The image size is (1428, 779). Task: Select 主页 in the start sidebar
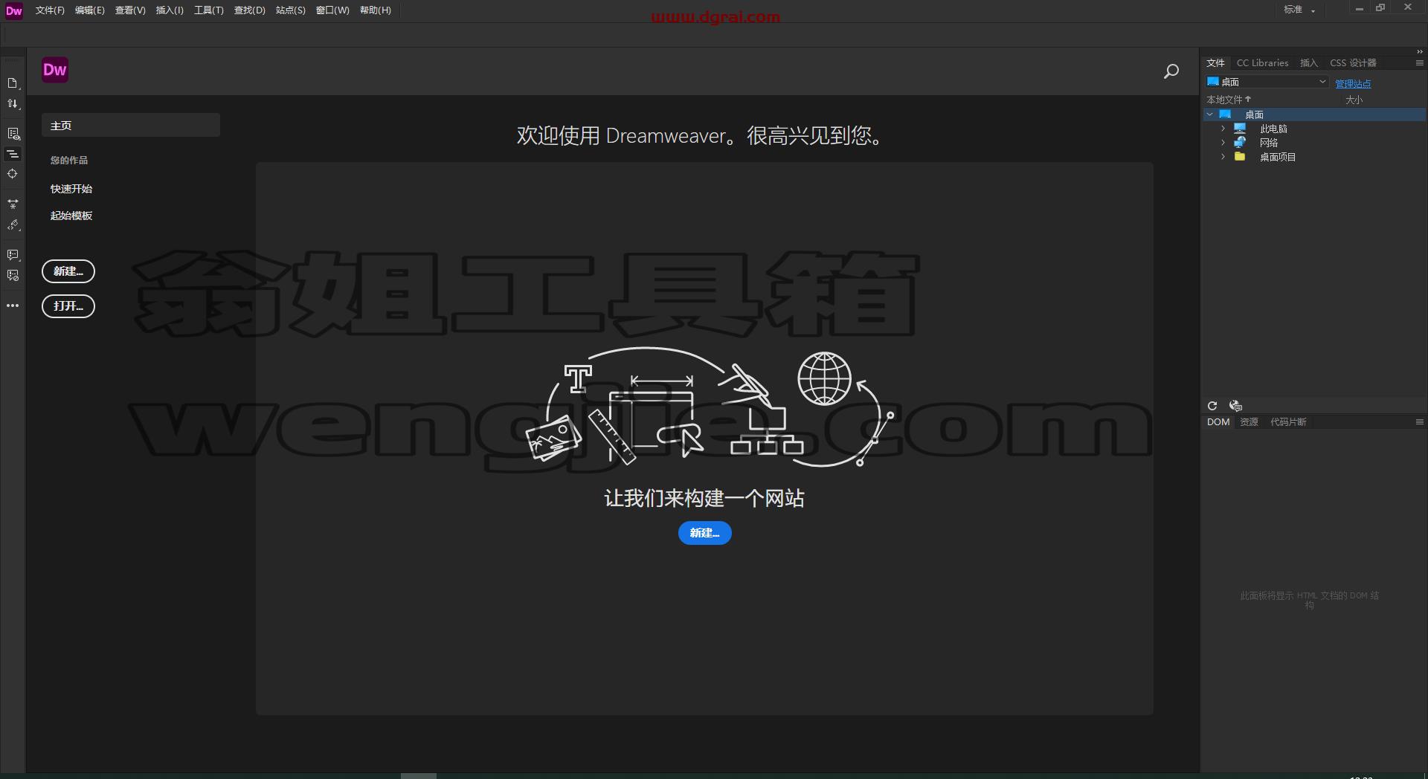tap(131, 126)
